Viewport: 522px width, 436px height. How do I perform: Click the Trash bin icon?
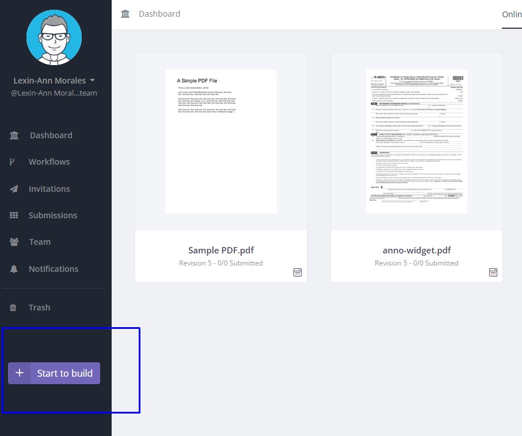(13, 308)
